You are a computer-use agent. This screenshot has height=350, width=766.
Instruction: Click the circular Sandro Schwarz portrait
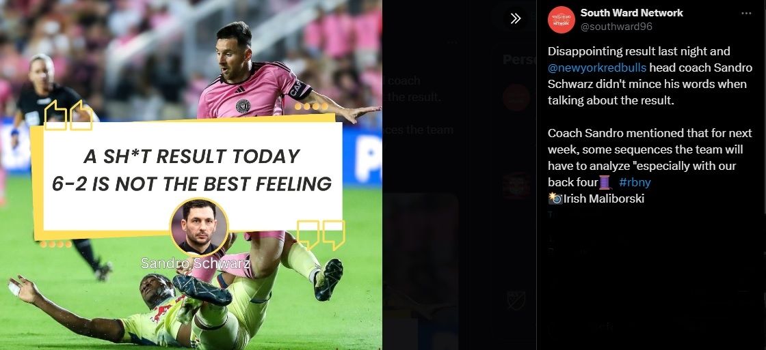tap(199, 227)
